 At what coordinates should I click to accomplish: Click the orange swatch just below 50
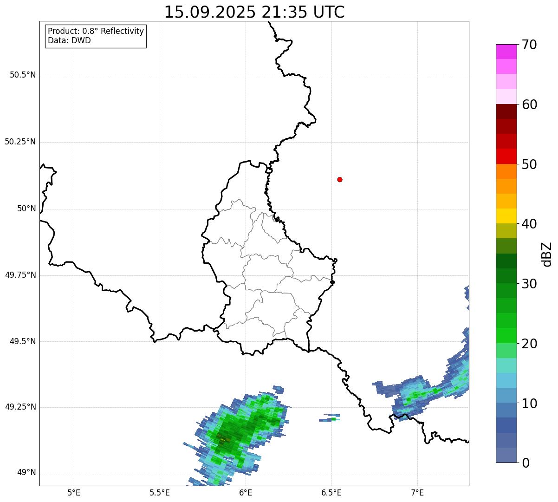click(x=506, y=171)
